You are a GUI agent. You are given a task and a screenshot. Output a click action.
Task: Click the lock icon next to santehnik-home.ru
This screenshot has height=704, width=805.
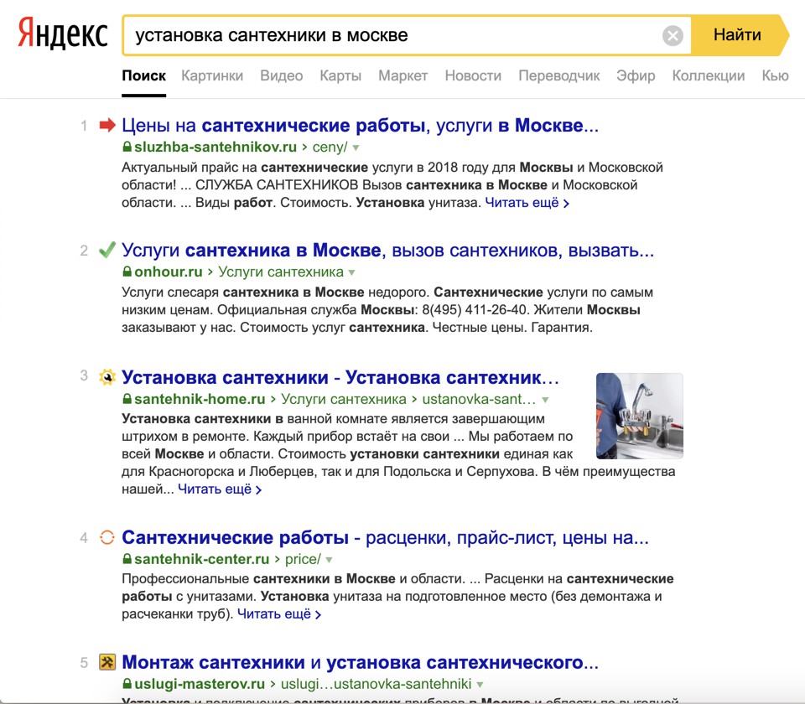[127, 399]
